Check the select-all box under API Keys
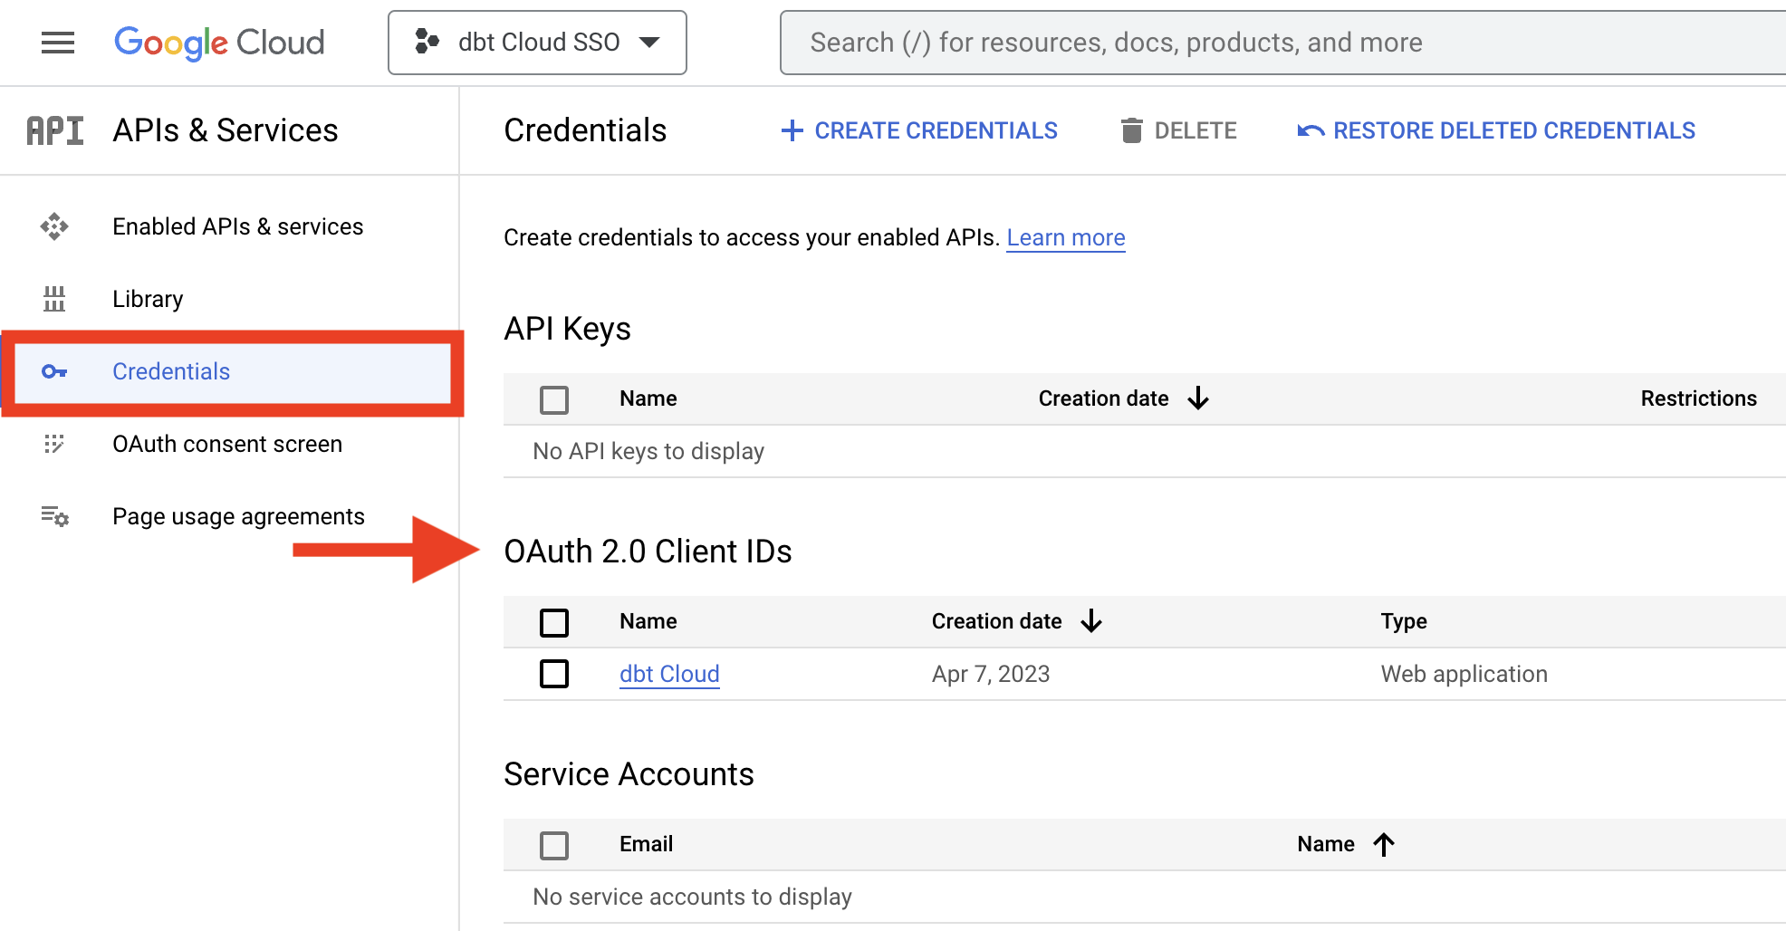Image resolution: width=1786 pixels, height=931 pixels. [554, 399]
